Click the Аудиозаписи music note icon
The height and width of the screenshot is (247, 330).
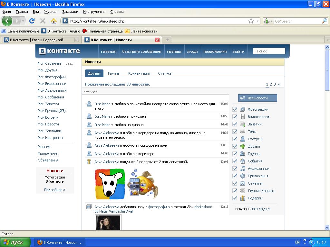click(x=243, y=169)
